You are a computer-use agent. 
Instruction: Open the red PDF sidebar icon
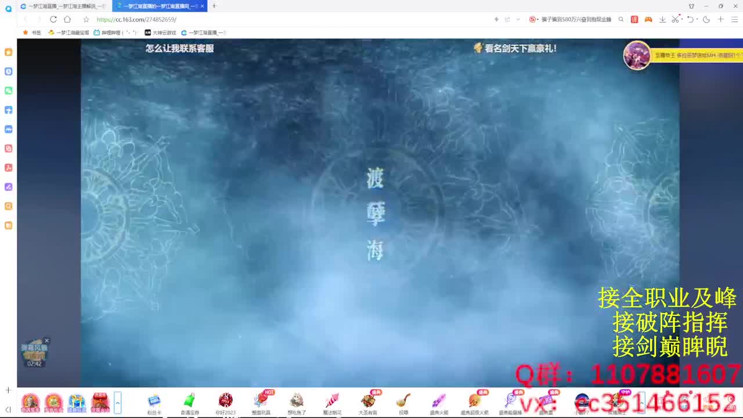click(8, 168)
